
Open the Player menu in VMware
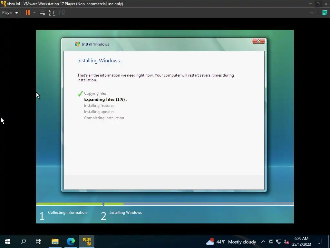(x=10, y=13)
